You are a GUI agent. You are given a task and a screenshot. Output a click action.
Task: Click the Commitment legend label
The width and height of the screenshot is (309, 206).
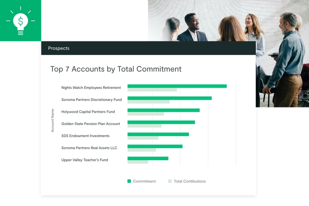[x=144, y=181]
